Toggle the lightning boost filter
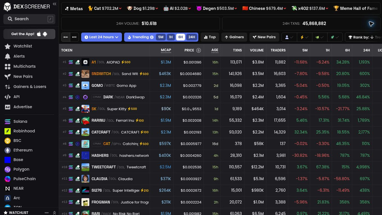The width and height of the screenshot is (382, 215). [304, 37]
